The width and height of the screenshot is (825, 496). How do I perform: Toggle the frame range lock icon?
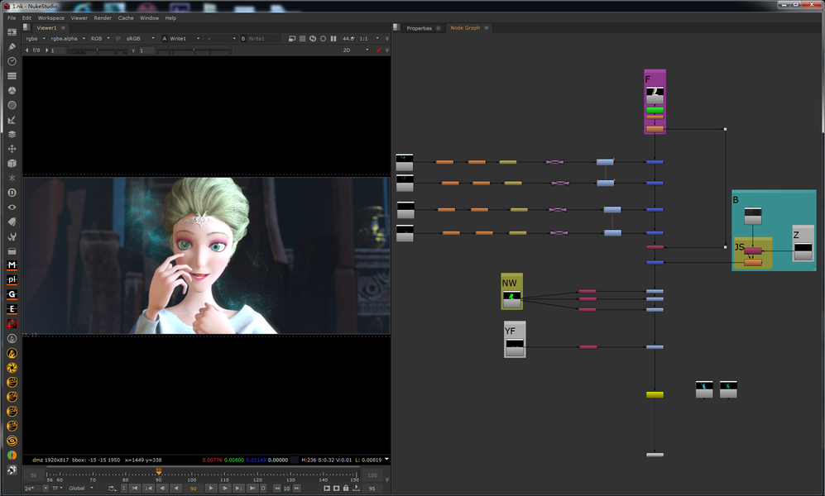click(x=346, y=488)
